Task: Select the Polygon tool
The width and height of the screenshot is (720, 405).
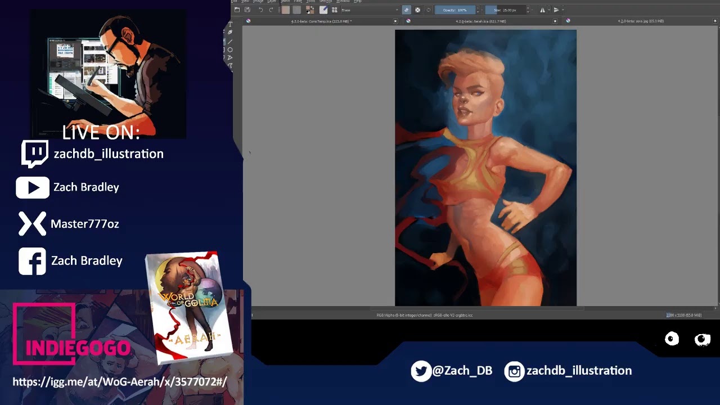Action: pyautogui.click(x=230, y=58)
